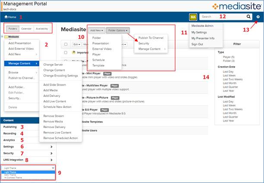The height and width of the screenshot is (183, 264).
Task: Choose Security under Folder Options
Action: click(x=143, y=43)
